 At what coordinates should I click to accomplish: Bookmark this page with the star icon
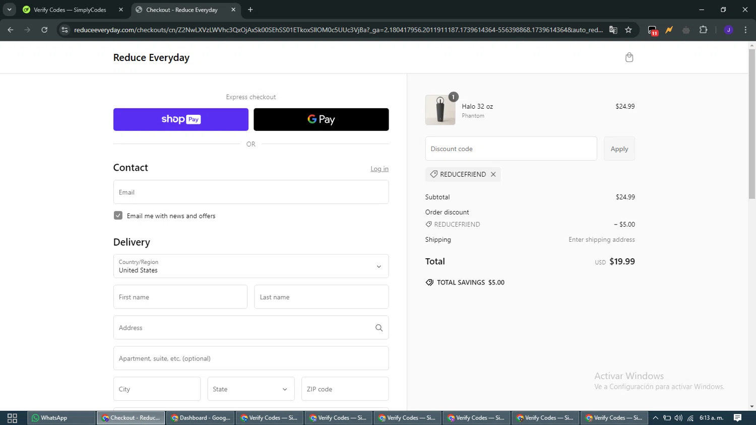[628, 30]
